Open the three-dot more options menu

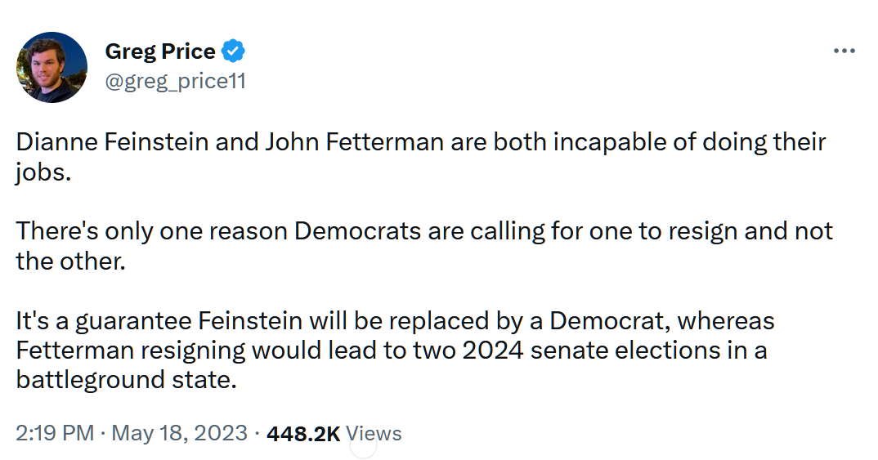coord(844,51)
